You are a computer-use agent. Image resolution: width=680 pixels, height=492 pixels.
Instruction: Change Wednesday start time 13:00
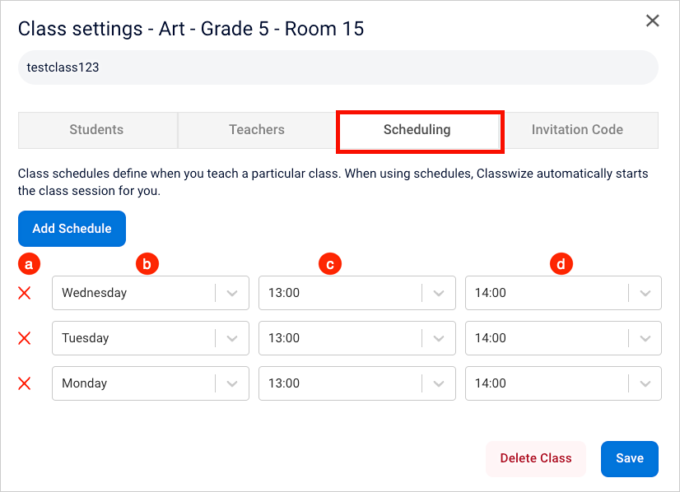pyautogui.click(x=357, y=293)
